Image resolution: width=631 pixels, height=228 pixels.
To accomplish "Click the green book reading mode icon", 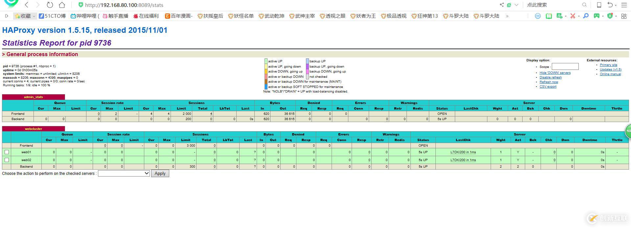I will click(x=549, y=16).
